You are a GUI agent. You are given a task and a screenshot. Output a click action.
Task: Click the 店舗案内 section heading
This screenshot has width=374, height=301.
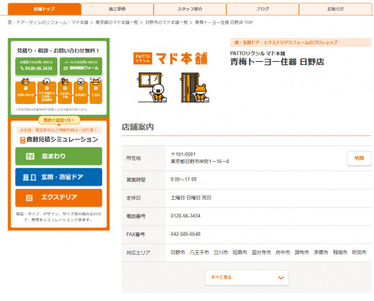tap(137, 127)
